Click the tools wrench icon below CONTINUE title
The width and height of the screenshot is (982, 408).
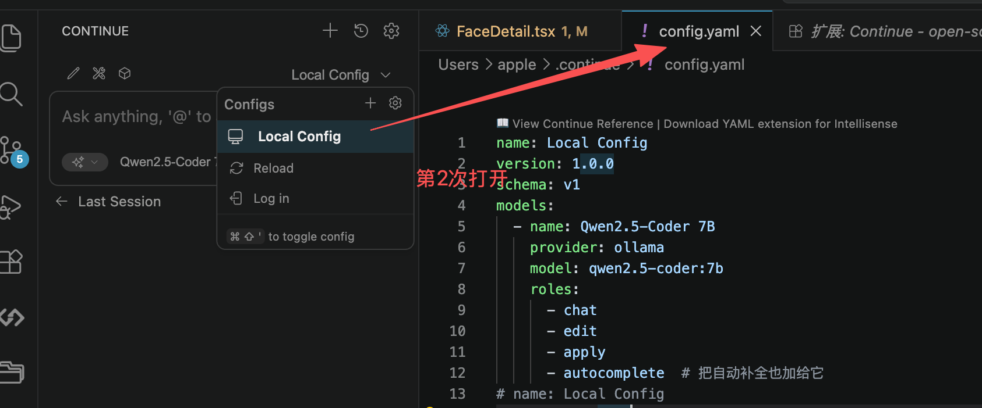pos(99,73)
